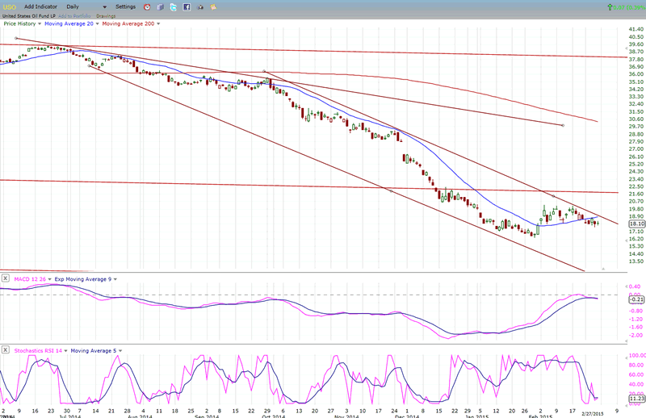Open the Daily timeframe dropdown
This screenshot has width=646, height=418.
[x=104, y=6]
